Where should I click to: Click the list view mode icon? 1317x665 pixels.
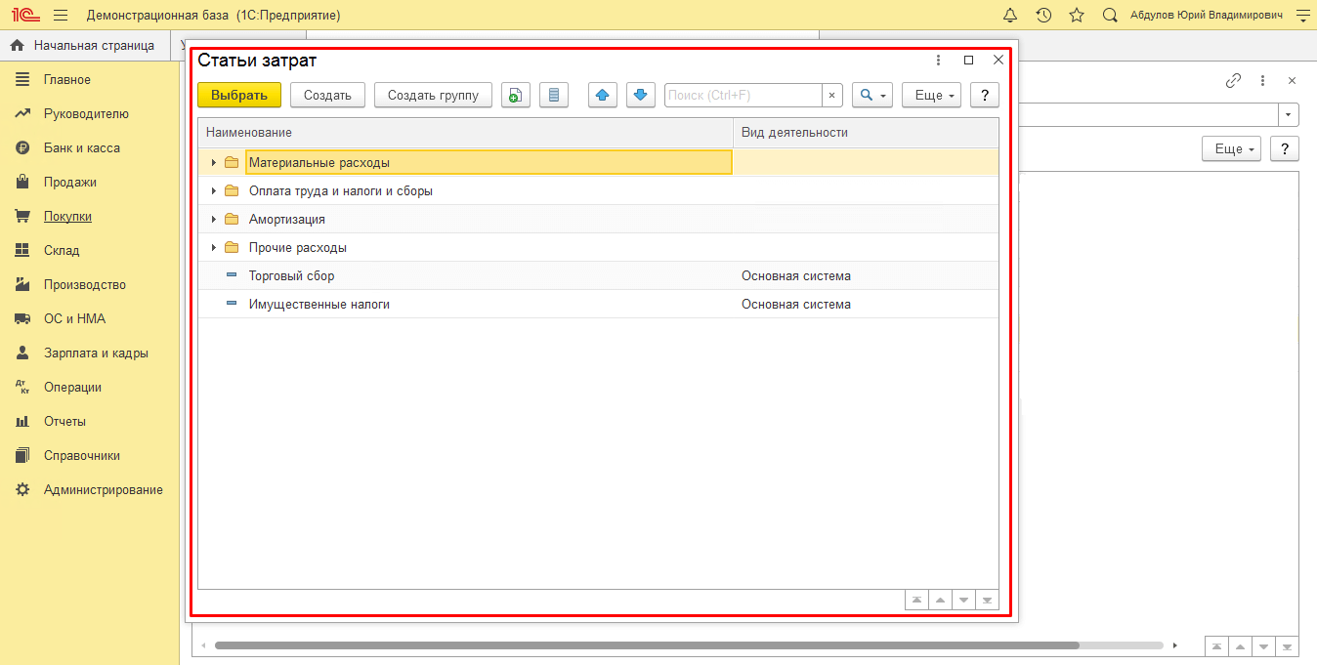554,95
